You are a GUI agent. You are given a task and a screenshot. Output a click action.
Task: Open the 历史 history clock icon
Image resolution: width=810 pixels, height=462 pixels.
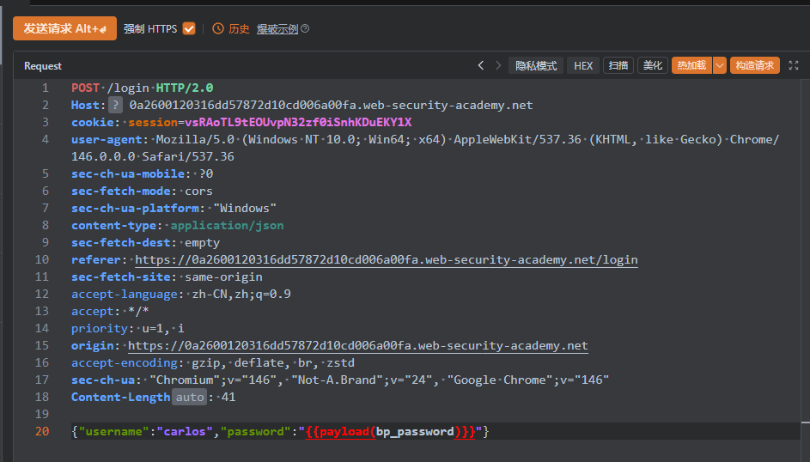[x=218, y=29]
